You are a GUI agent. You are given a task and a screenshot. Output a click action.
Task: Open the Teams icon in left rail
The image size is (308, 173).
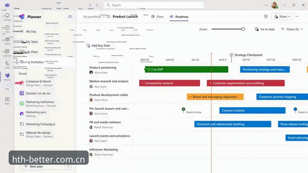point(7,40)
